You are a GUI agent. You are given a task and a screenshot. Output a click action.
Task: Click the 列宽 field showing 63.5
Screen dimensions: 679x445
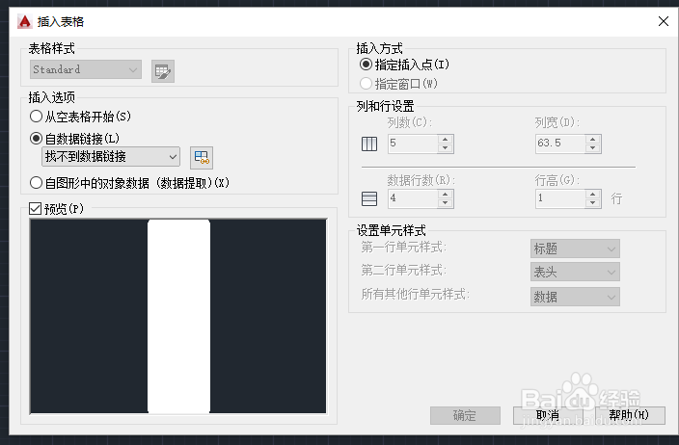(560, 144)
